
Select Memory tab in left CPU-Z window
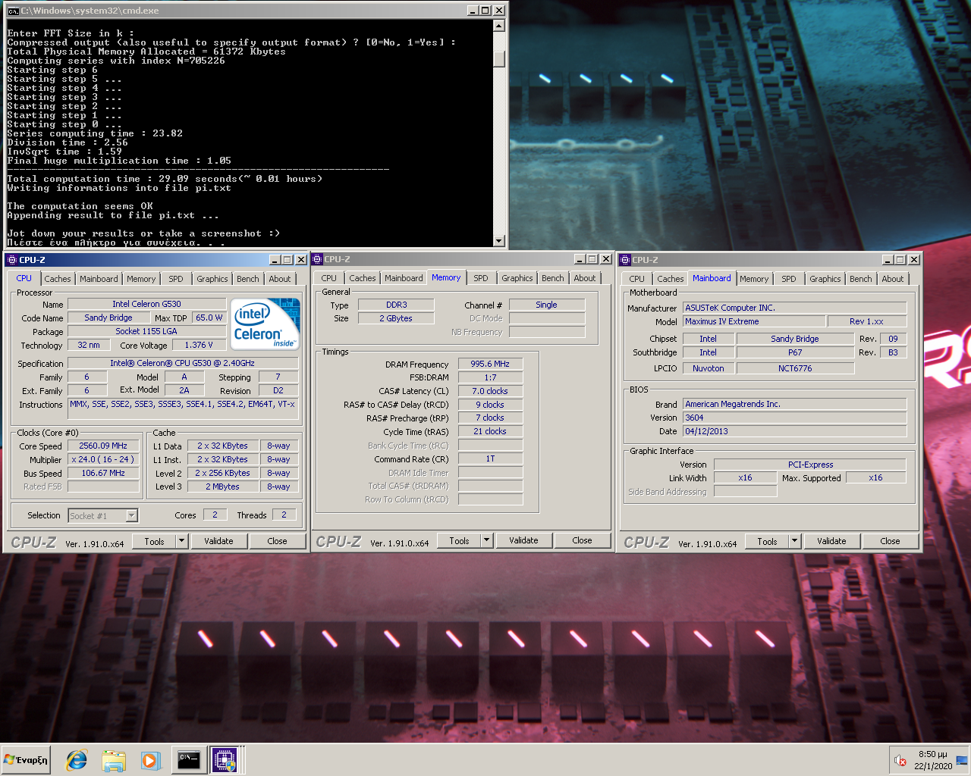pos(141,279)
